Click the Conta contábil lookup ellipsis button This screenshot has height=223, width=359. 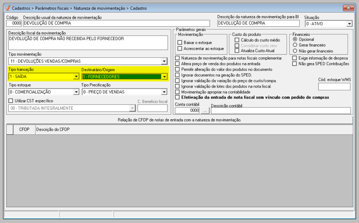click(205, 111)
